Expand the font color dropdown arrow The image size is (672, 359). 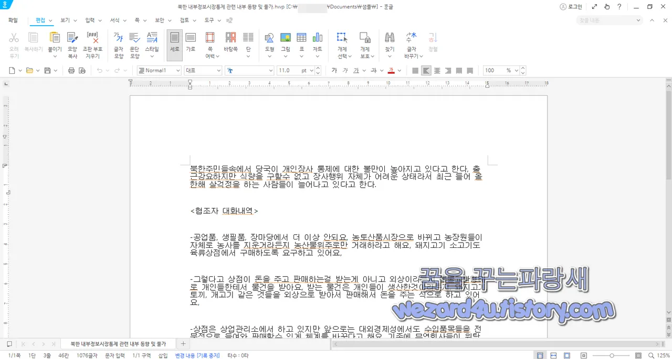point(400,70)
